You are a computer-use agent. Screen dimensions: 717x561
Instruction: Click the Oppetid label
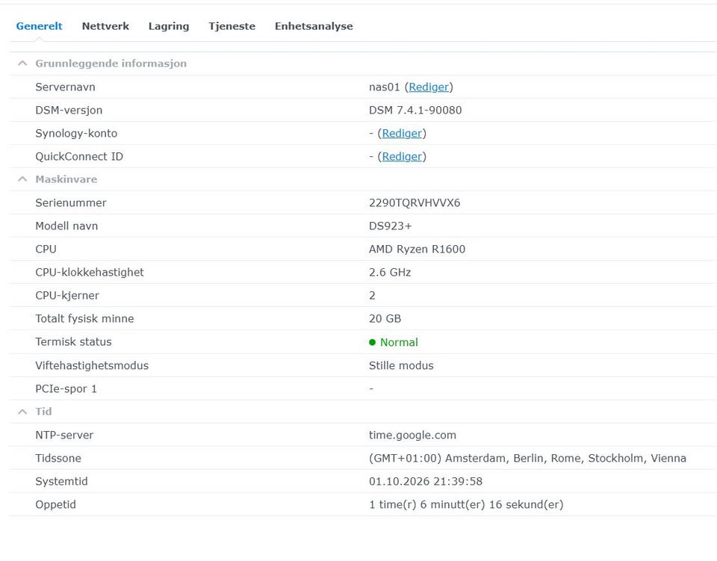[56, 505]
